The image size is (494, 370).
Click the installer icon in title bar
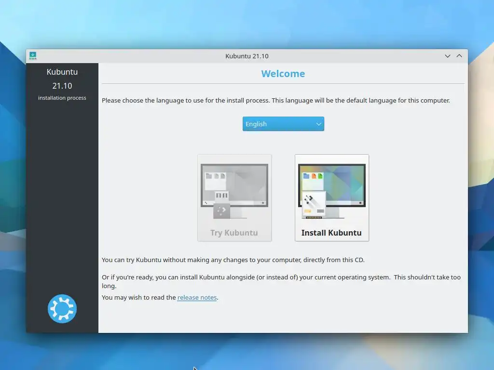pyautogui.click(x=33, y=56)
